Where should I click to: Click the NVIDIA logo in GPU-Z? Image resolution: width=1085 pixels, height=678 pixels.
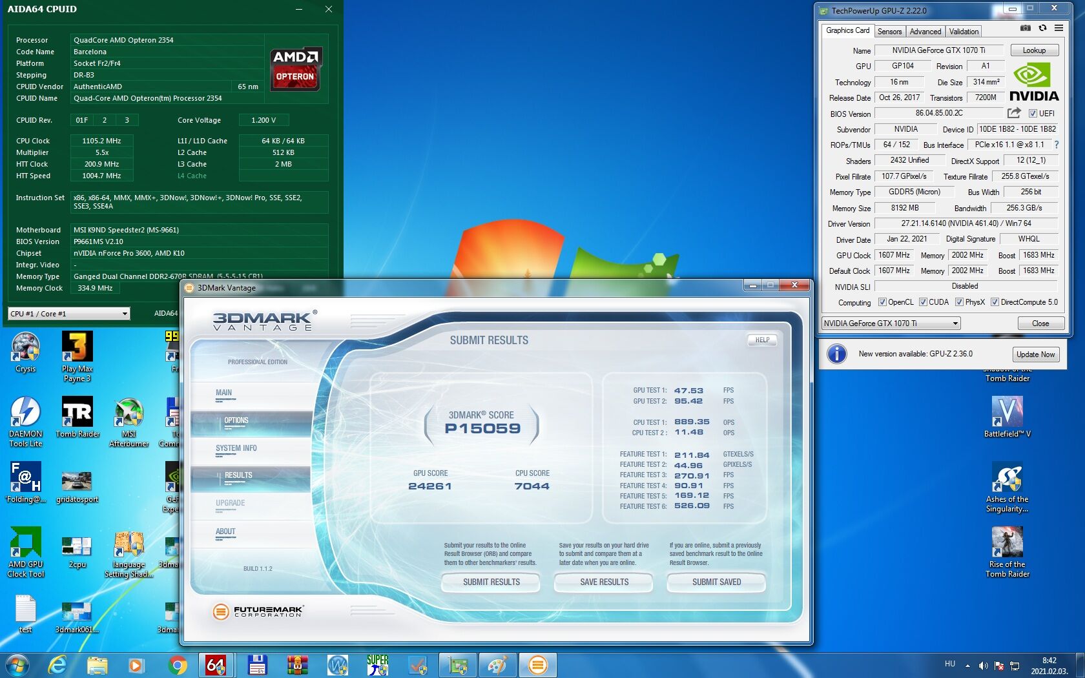pyautogui.click(x=1034, y=82)
